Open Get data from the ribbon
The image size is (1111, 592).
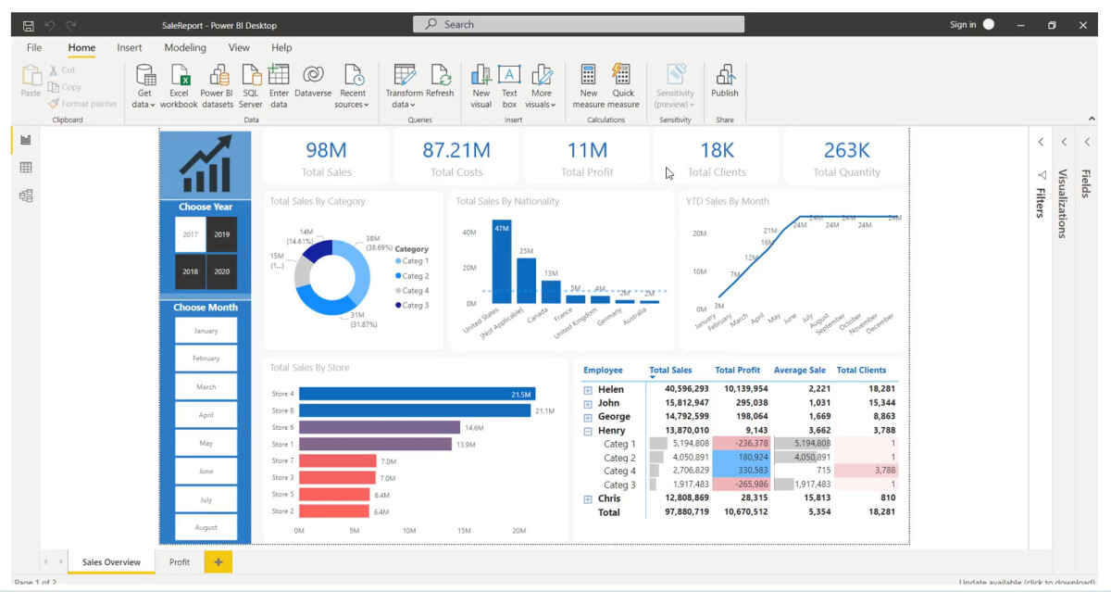[144, 83]
